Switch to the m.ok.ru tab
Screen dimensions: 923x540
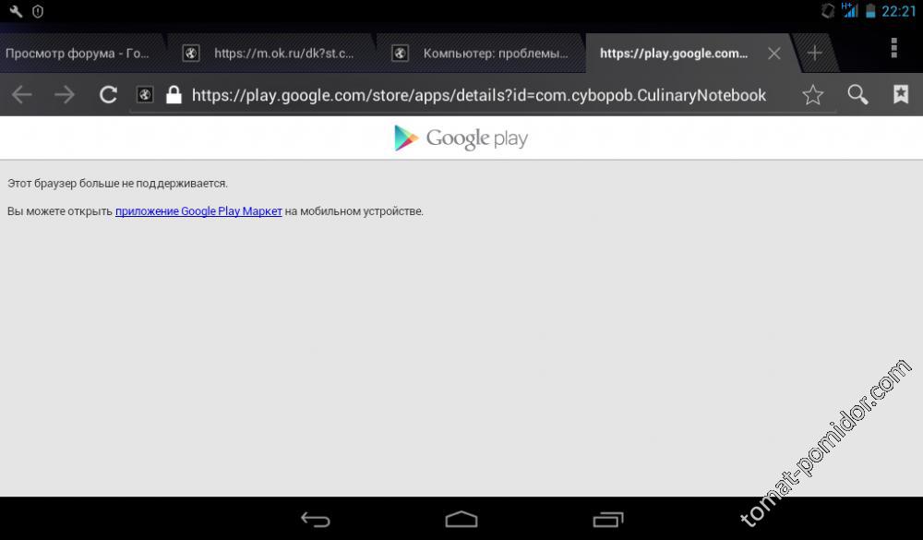click(272, 53)
